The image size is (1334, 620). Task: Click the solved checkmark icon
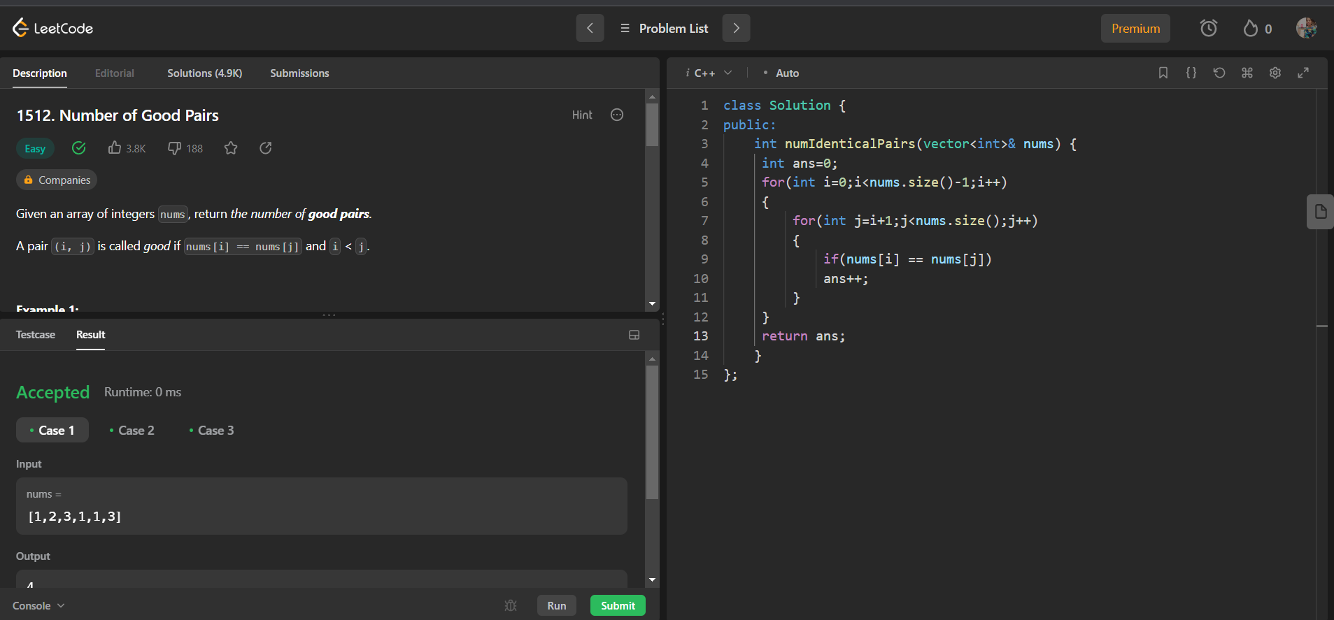click(79, 147)
